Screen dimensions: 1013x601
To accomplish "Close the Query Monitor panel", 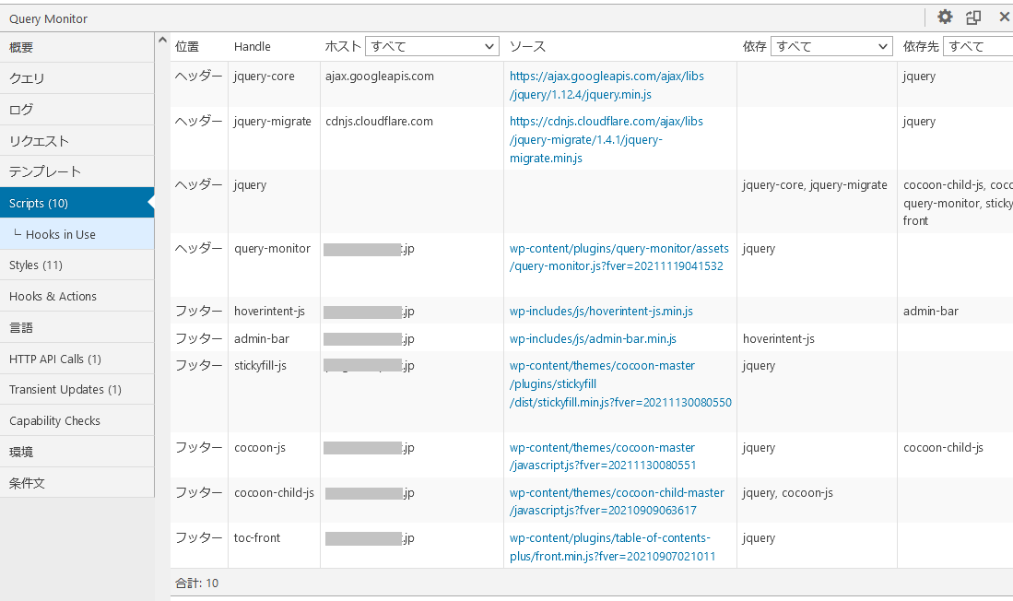I will [1004, 17].
